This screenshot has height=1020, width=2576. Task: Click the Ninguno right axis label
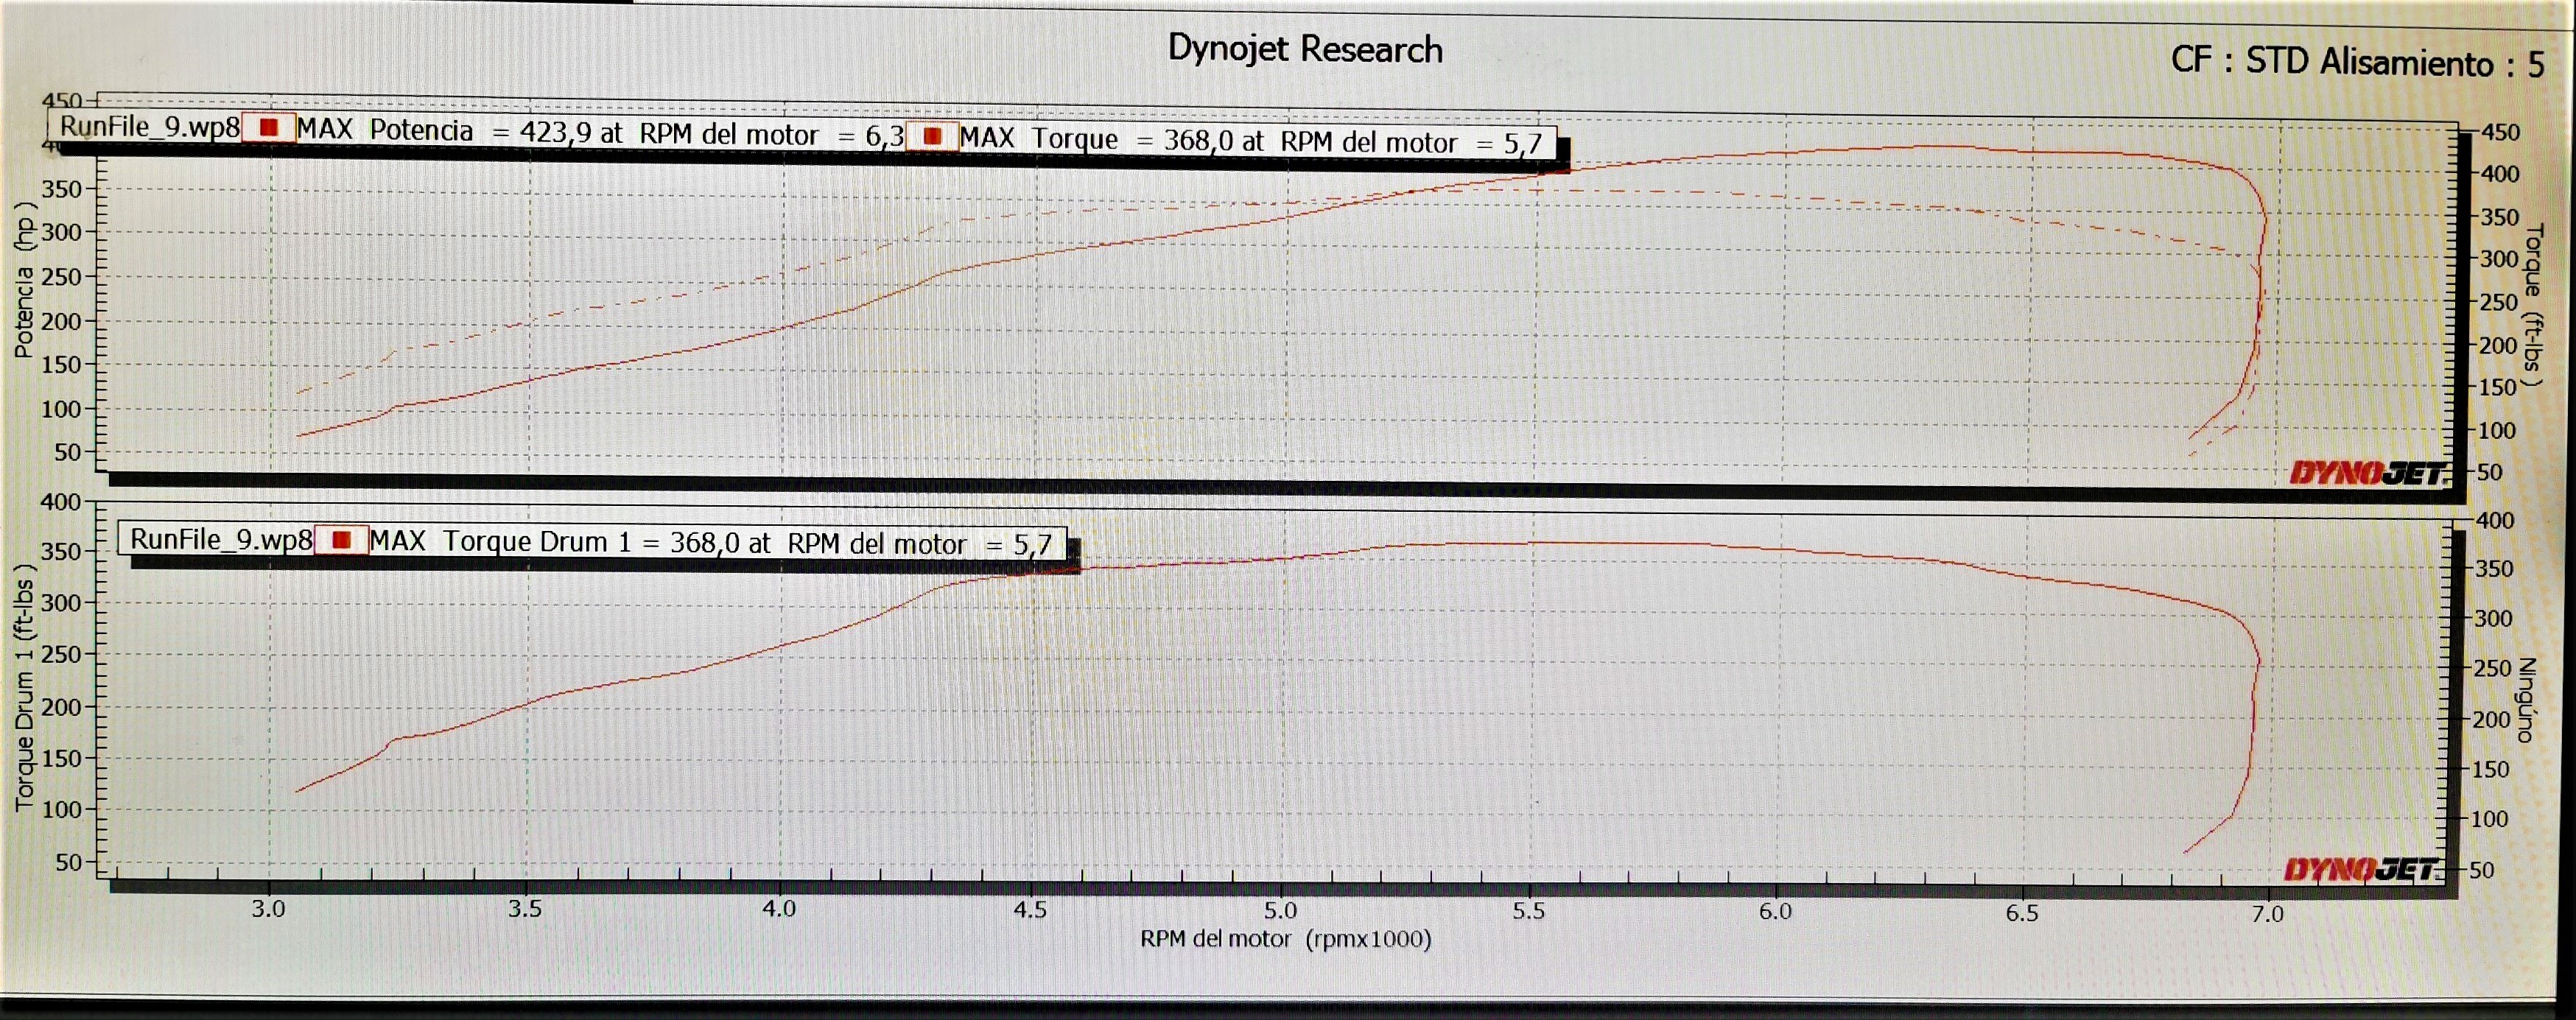click(2526, 700)
